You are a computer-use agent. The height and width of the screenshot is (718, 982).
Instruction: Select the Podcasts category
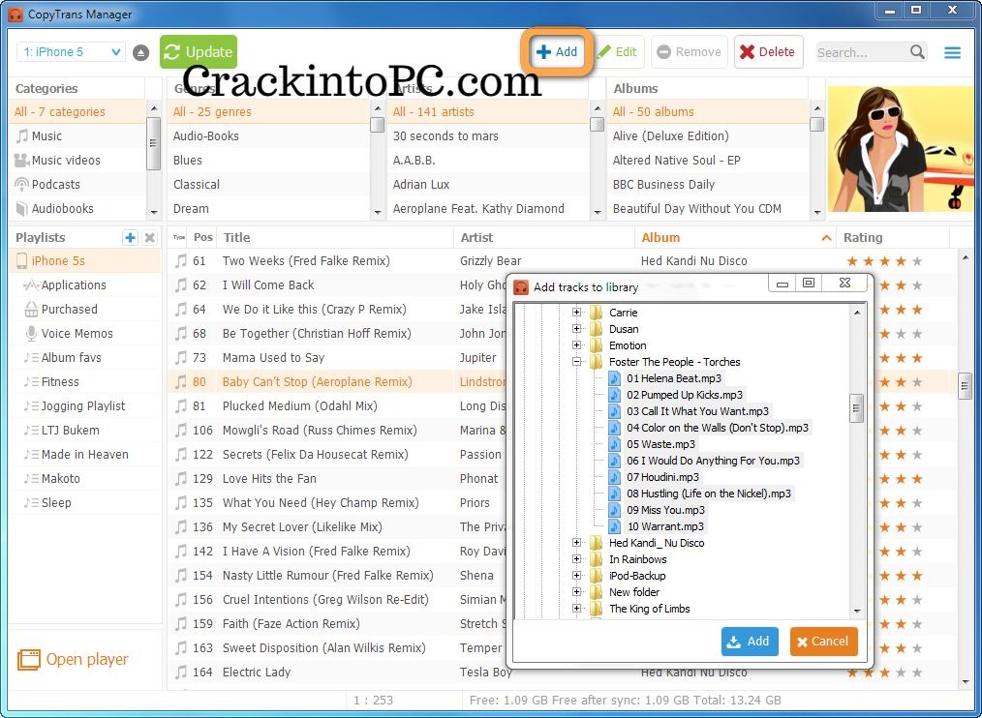click(78, 184)
